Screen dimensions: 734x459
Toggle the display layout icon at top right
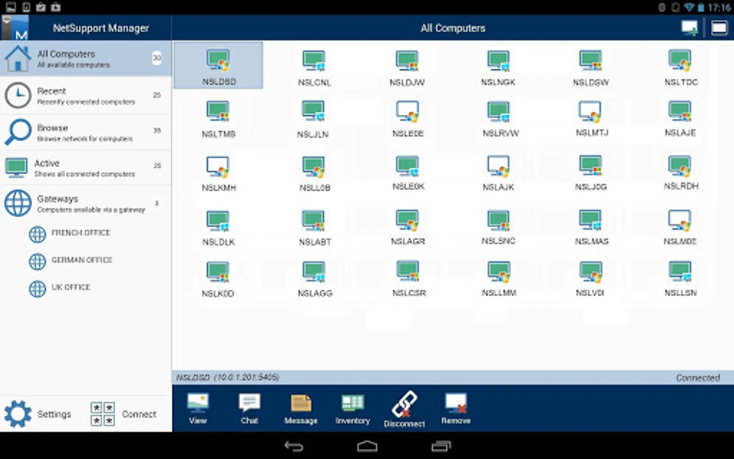(x=719, y=28)
